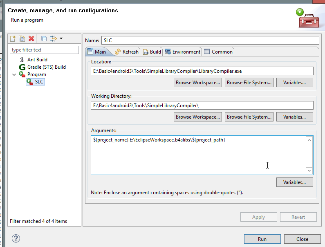Screen dimensions: 325x247
Task: Click the New launch configuration icon
Action: (13, 39)
